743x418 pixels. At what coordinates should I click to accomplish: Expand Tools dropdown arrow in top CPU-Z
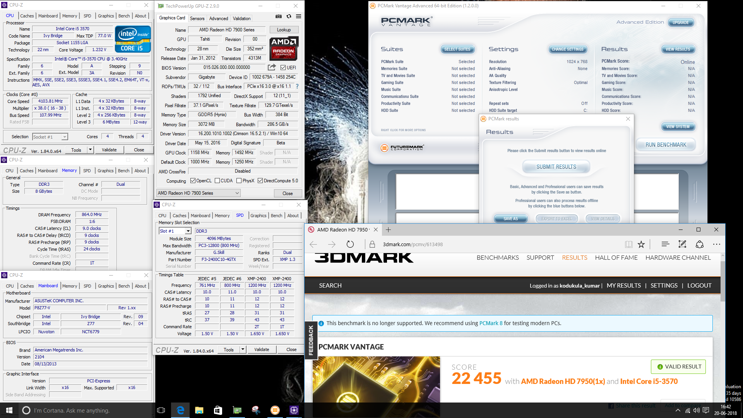90,150
